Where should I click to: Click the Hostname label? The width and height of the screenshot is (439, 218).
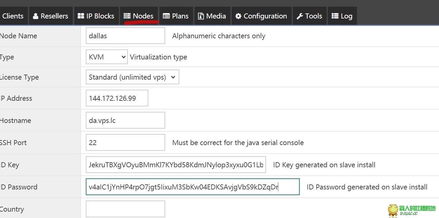[x=15, y=121]
